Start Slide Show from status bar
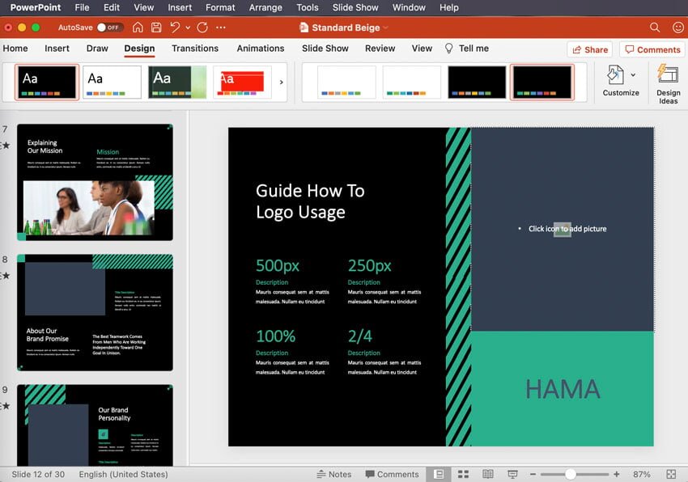The height and width of the screenshot is (482, 688). 512,474
